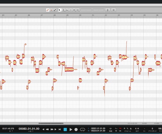Click bar 85 on the ruler

(16, 15)
